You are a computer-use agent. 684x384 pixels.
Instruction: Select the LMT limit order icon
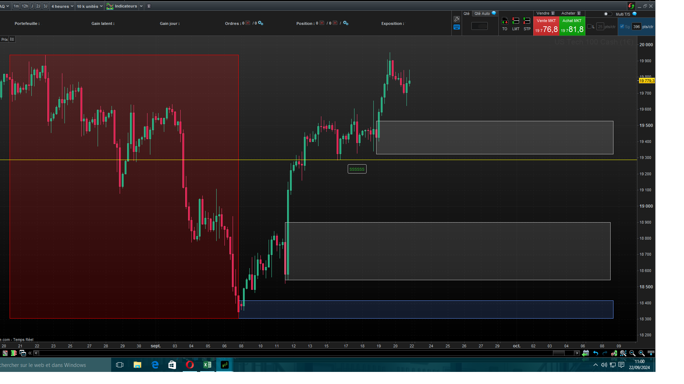pos(515,21)
